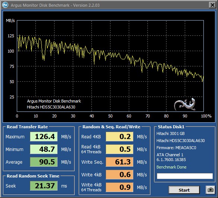Screen dimensions: 218x198
Task: Click the camera screenshot icon
Action: click(x=210, y=190)
